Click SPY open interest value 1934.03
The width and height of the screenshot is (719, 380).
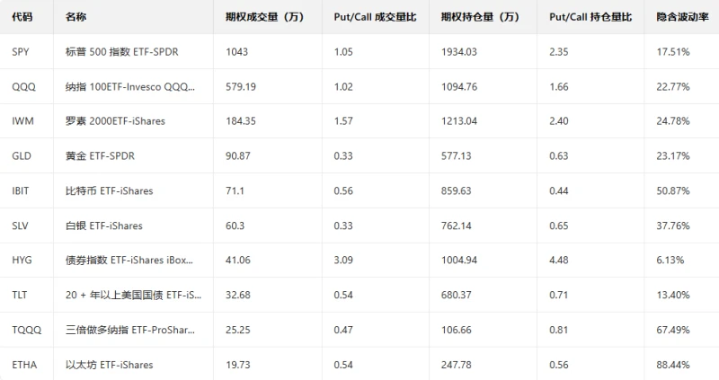click(x=460, y=52)
